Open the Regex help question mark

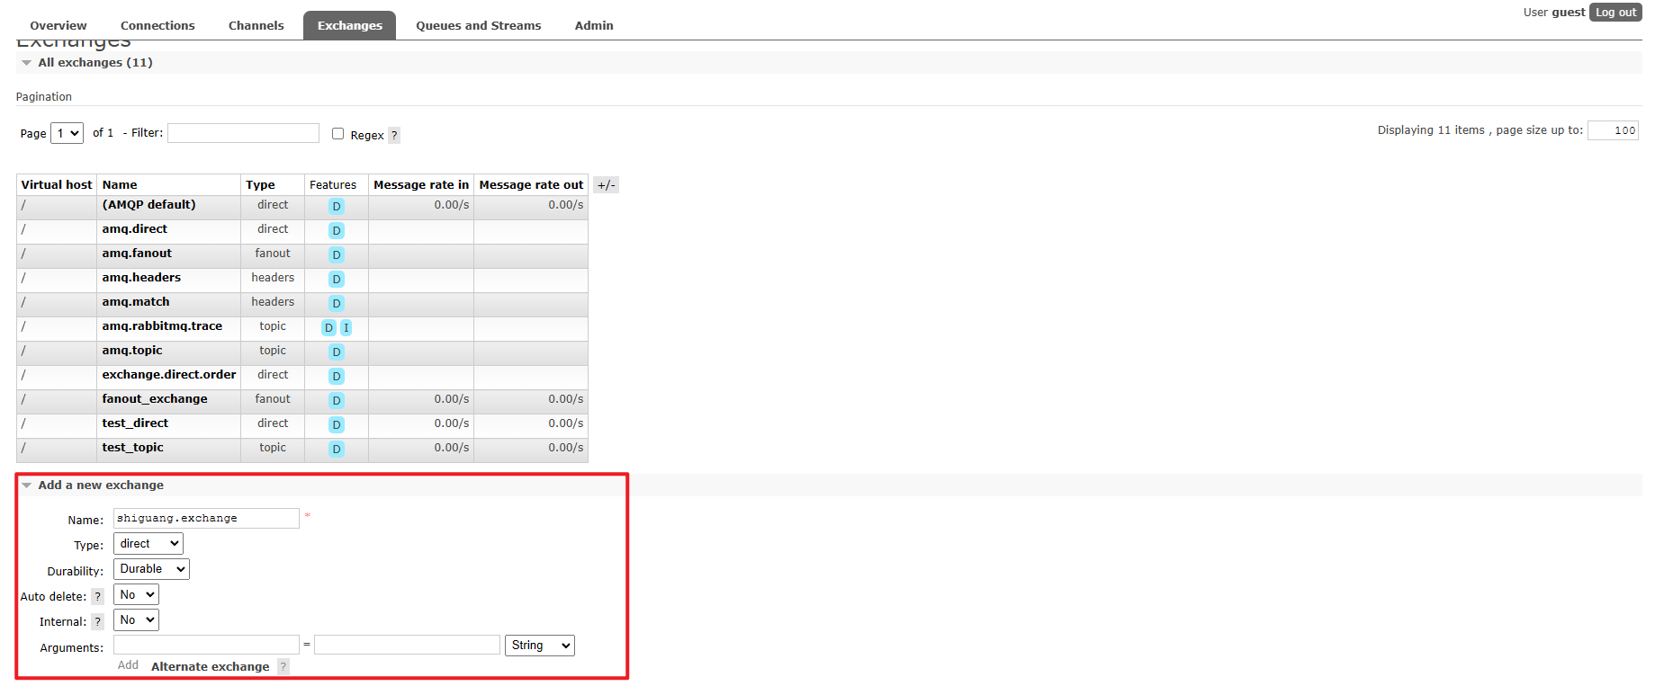[394, 135]
